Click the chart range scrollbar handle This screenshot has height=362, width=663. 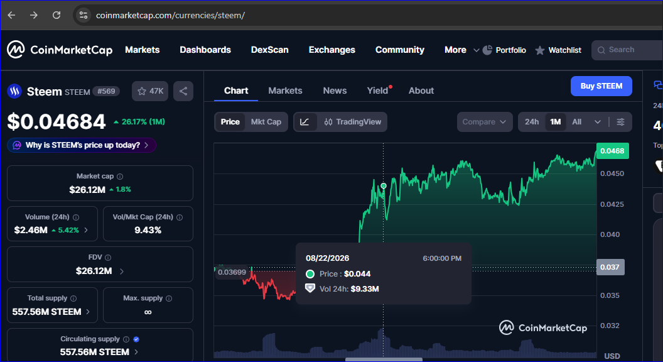(x=384, y=359)
